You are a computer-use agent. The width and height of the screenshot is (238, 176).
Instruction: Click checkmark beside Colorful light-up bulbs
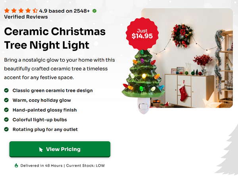click(x=6, y=119)
